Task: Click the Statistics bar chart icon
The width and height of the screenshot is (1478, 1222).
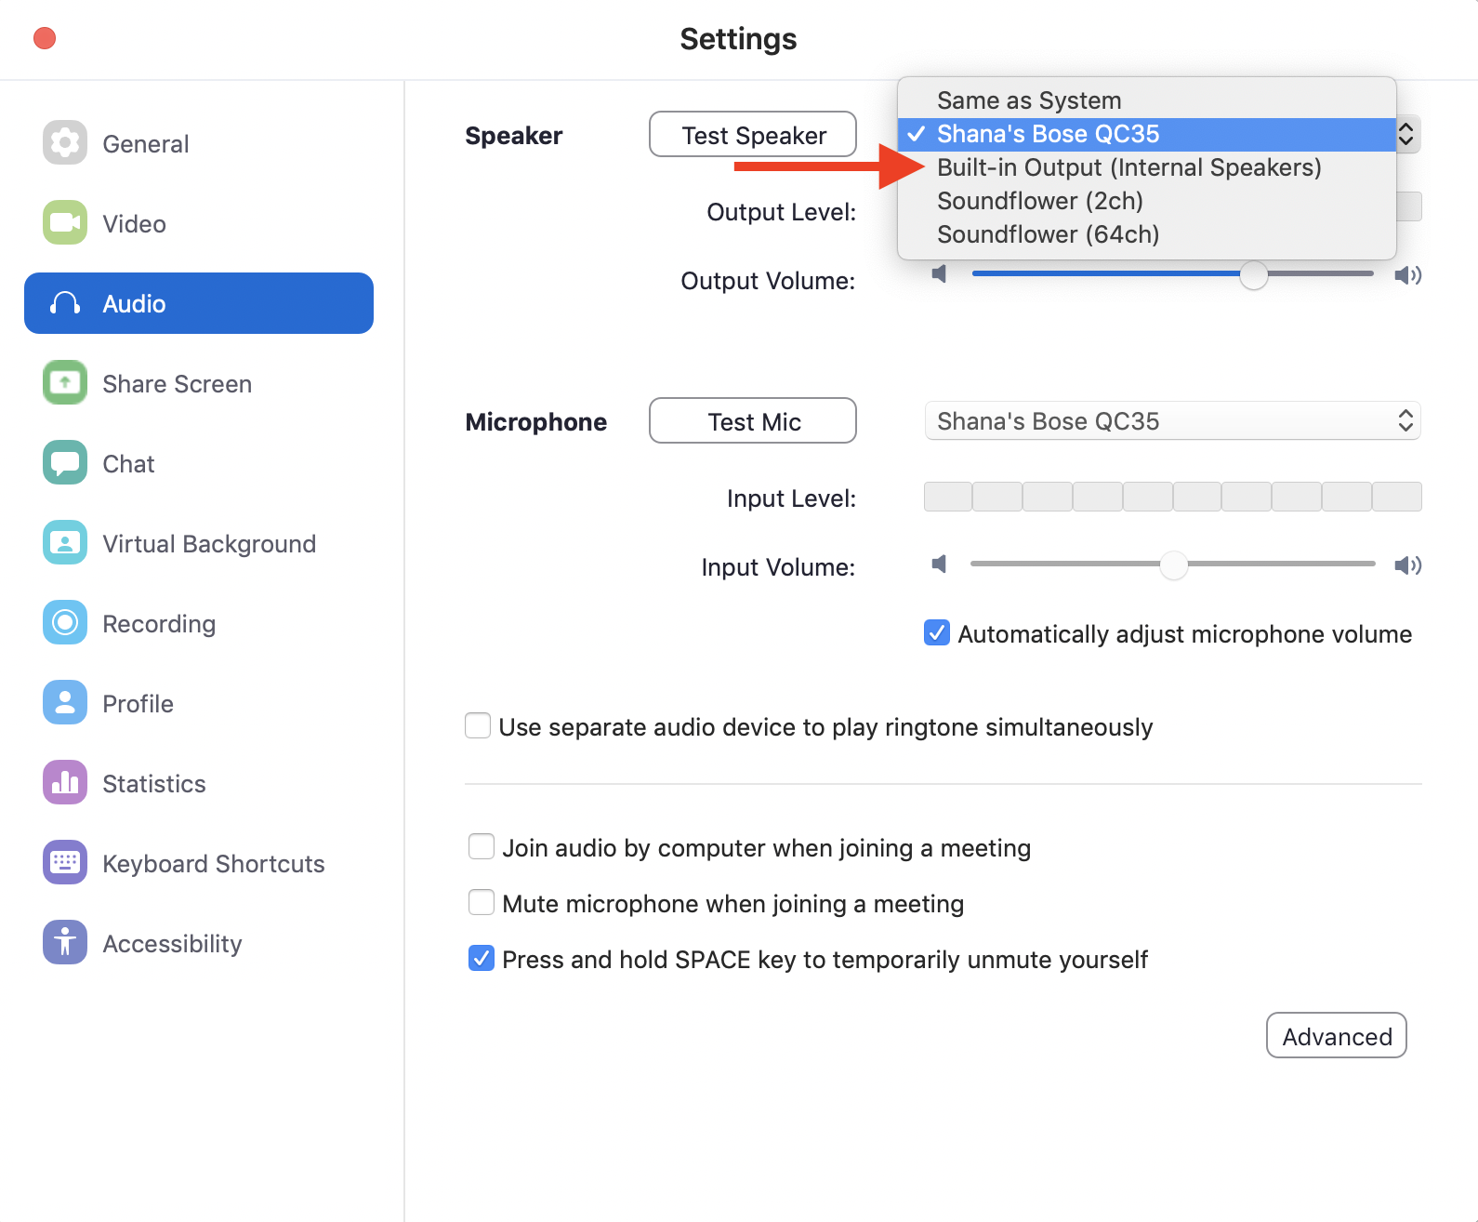Action: tap(65, 782)
